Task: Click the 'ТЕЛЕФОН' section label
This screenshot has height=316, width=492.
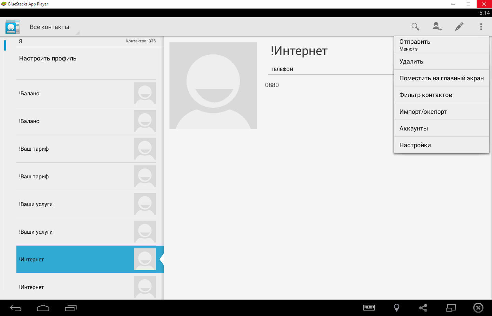Action: tap(282, 69)
